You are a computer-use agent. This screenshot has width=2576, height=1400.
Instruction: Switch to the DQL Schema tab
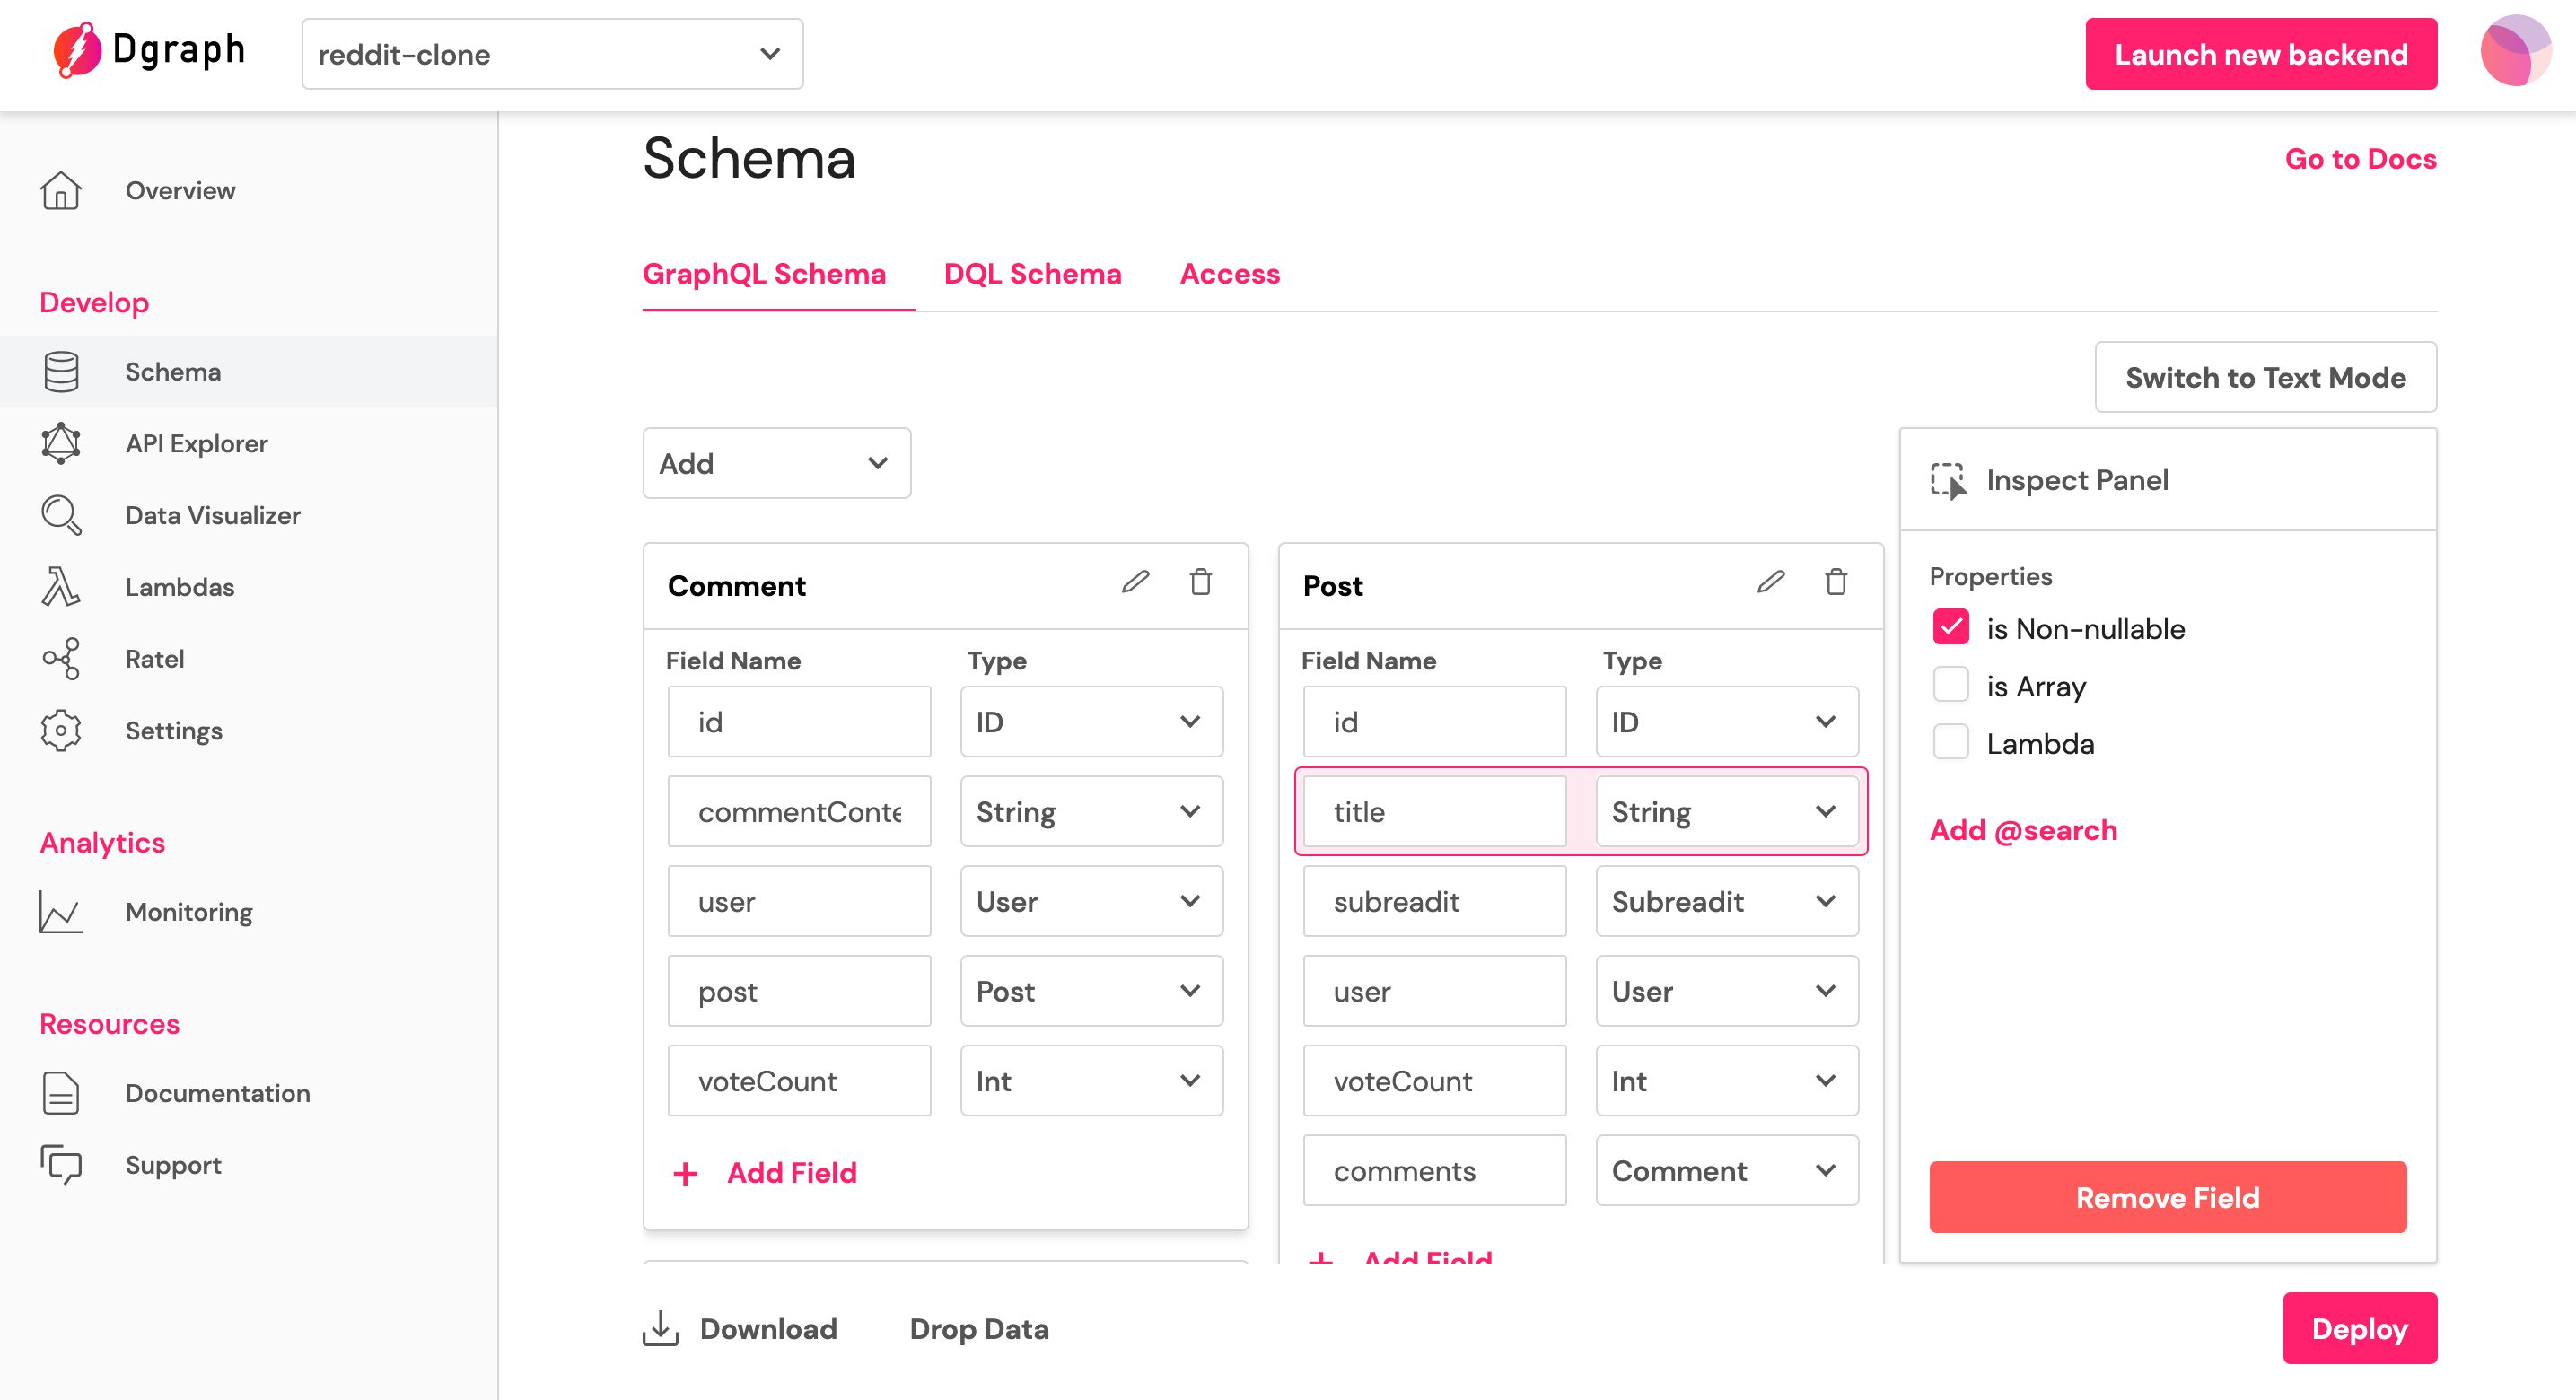pos(1032,274)
